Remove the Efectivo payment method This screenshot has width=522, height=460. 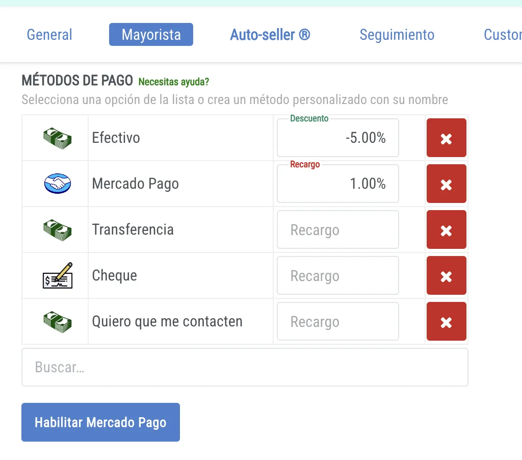(x=446, y=138)
